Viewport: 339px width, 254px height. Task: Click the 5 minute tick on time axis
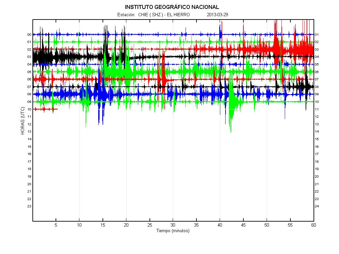(x=56, y=225)
